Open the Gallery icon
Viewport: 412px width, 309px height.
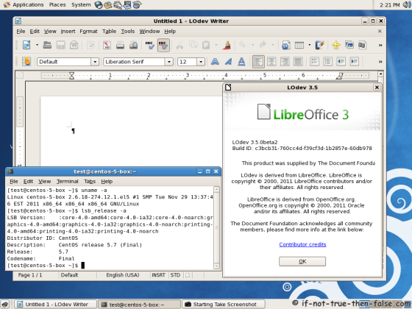(x=349, y=45)
